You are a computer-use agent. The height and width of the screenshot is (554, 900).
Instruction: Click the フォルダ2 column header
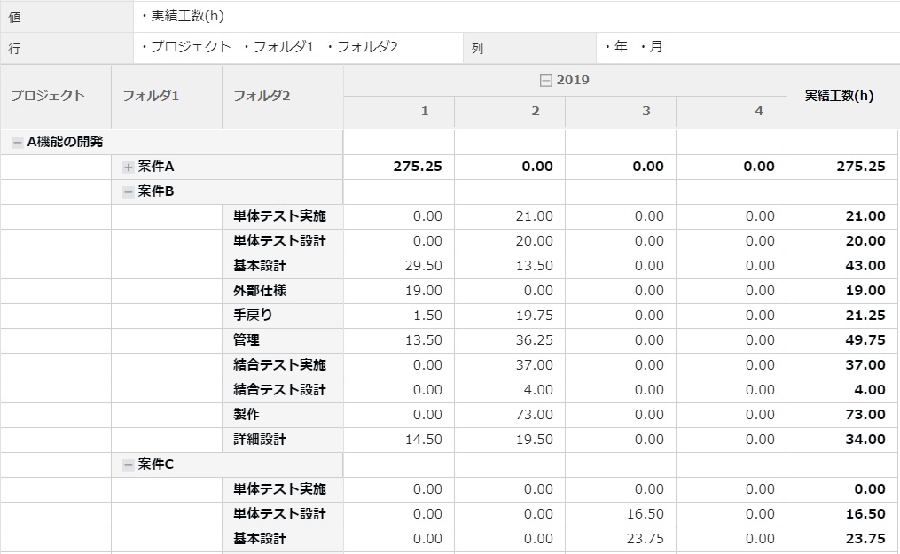click(x=262, y=96)
